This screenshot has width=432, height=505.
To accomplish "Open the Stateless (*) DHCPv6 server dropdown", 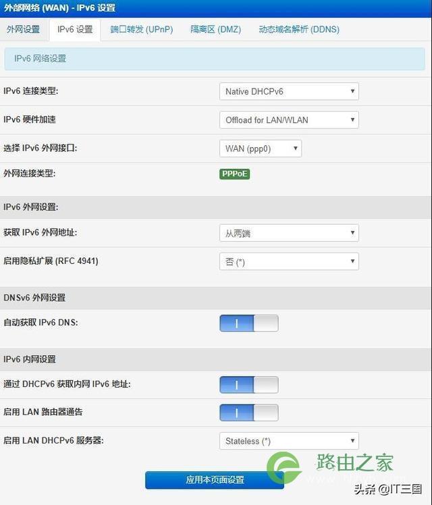I will 289,441.
